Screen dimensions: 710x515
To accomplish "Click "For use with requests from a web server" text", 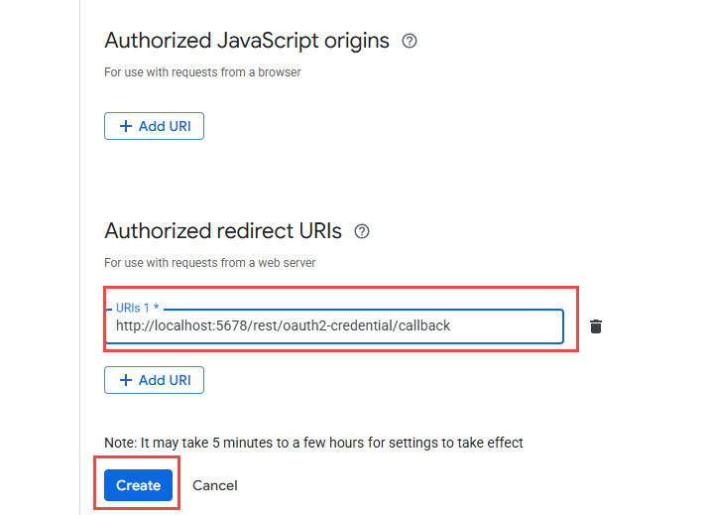I will tap(210, 263).
